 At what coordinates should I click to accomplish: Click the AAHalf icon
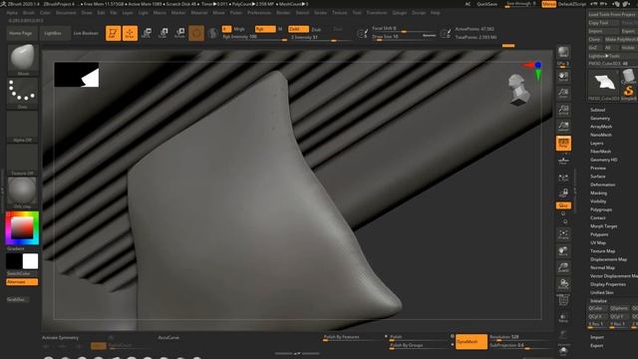(563, 127)
